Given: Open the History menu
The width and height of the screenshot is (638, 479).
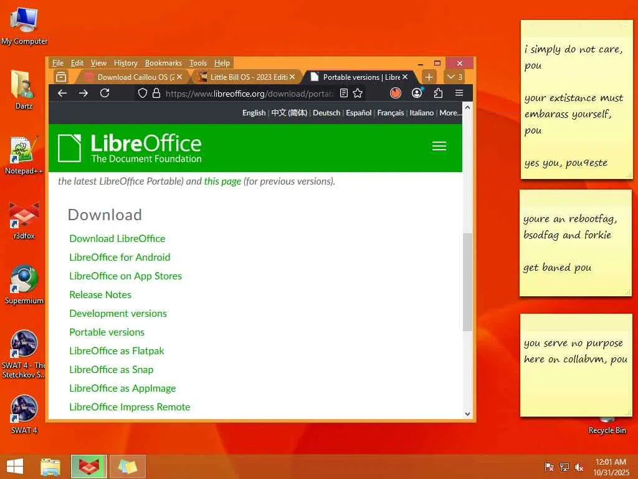Looking at the screenshot, I should point(126,63).
